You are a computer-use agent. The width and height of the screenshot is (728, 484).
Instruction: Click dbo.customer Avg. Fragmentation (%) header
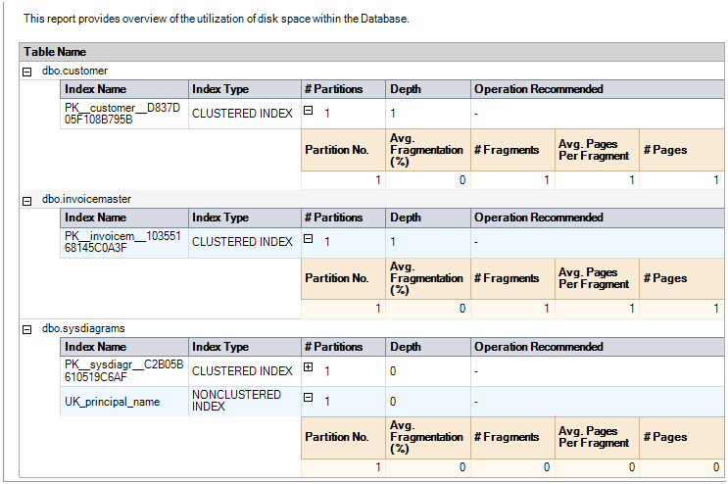tap(427, 150)
